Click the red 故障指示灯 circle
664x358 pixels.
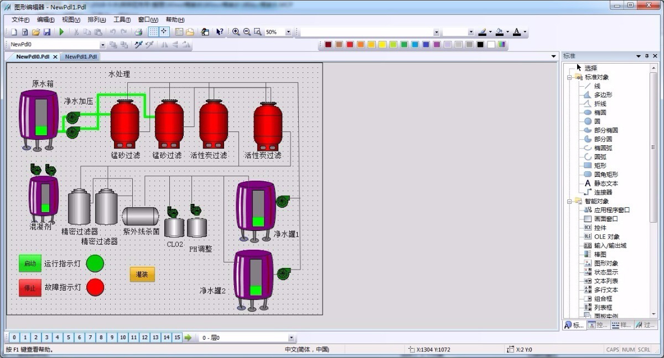[x=95, y=287]
